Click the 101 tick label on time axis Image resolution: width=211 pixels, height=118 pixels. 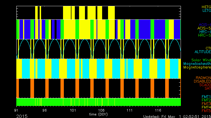pos(73,110)
